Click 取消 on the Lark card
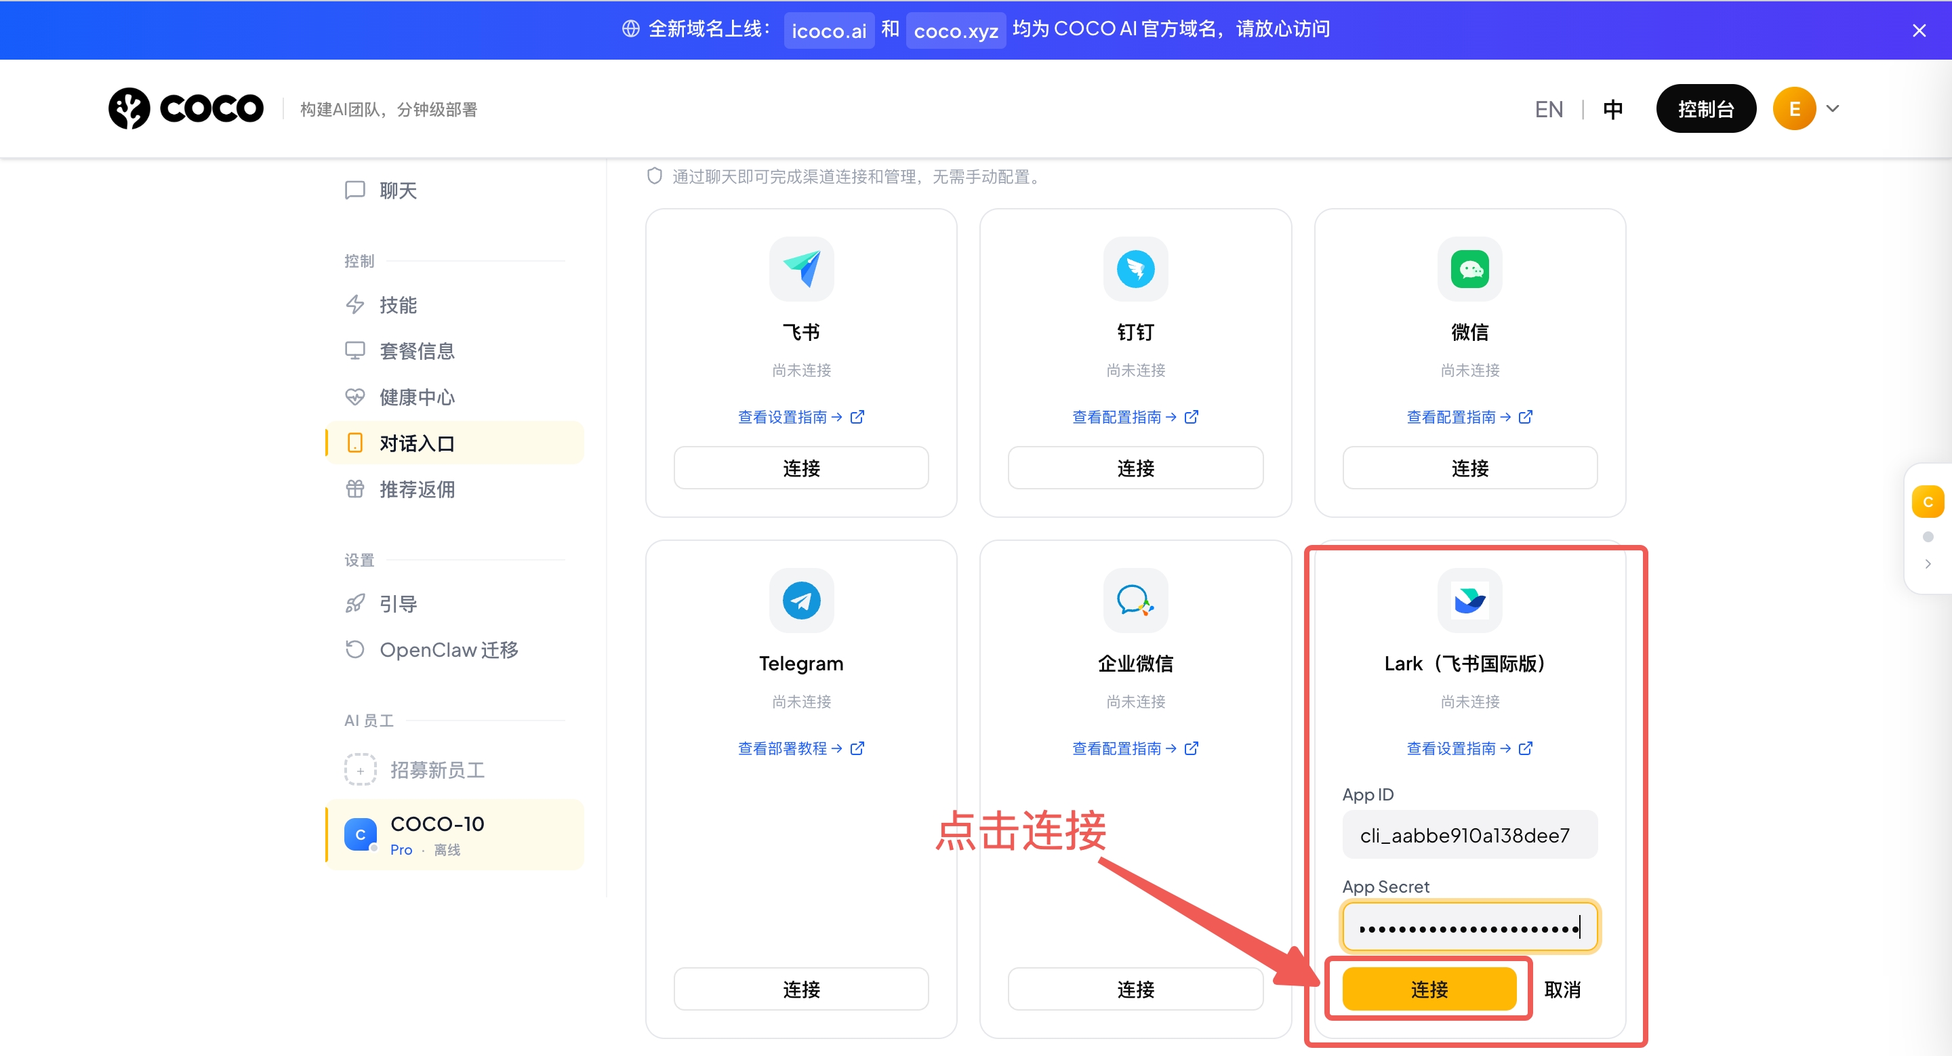Viewport: 1952px width, 1056px height. pyautogui.click(x=1562, y=990)
